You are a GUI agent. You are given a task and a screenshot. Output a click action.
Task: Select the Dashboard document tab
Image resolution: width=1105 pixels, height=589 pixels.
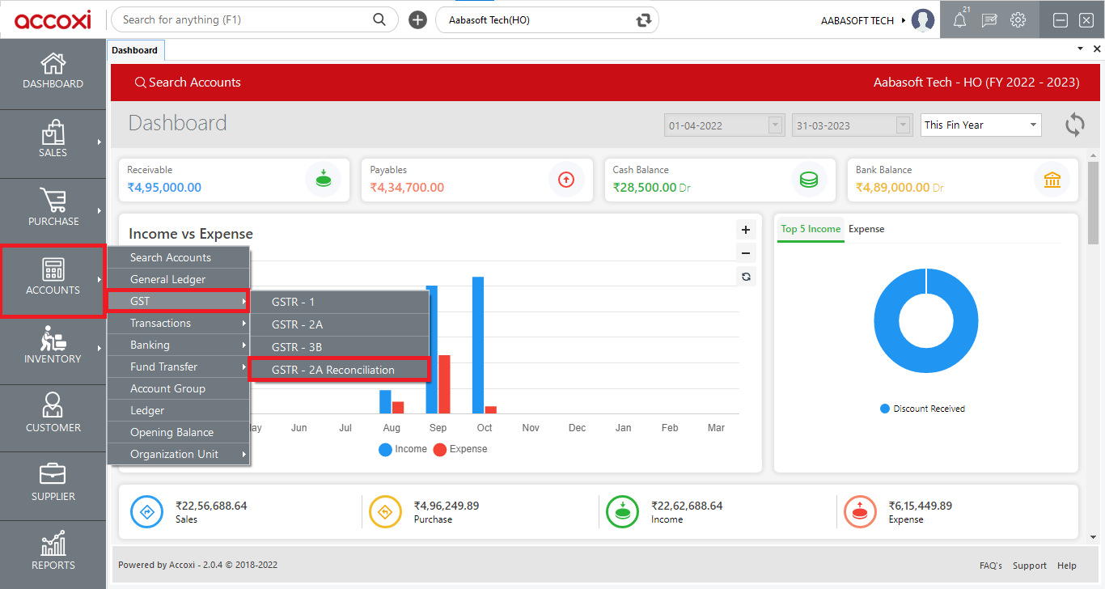click(x=135, y=50)
